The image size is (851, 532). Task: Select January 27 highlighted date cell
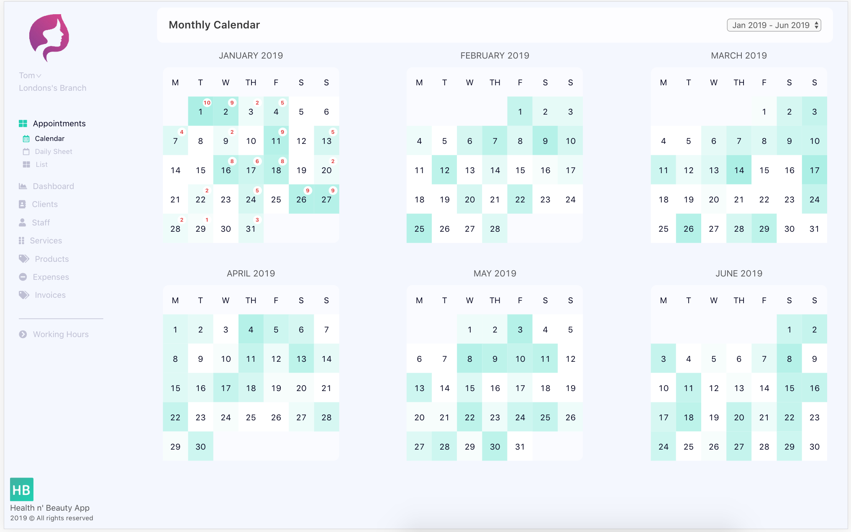point(326,198)
